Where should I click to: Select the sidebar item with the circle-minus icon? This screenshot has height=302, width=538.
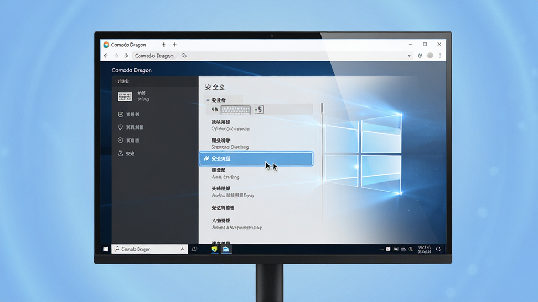(128, 141)
